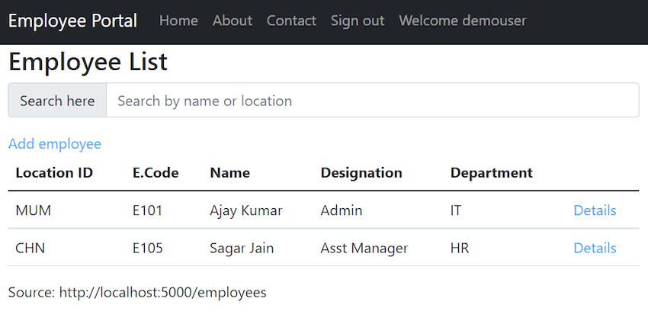The width and height of the screenshot is (648, 324).
Task: Sign out of the portal
Action: (x=358, y=21)
